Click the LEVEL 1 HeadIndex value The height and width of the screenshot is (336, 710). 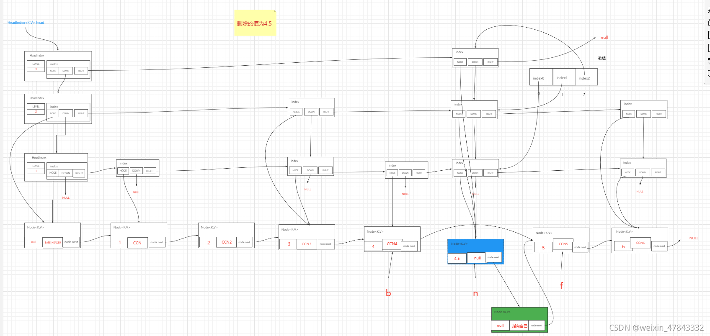click(36, 171)
